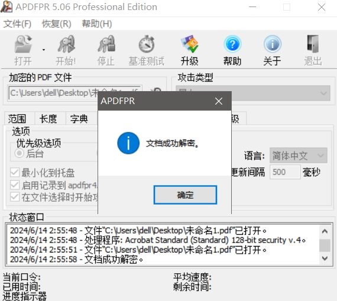Open the Help (帮助) question mark icon
The width and height of the screenshot is (337, 301).
click(x=232, y=44)
